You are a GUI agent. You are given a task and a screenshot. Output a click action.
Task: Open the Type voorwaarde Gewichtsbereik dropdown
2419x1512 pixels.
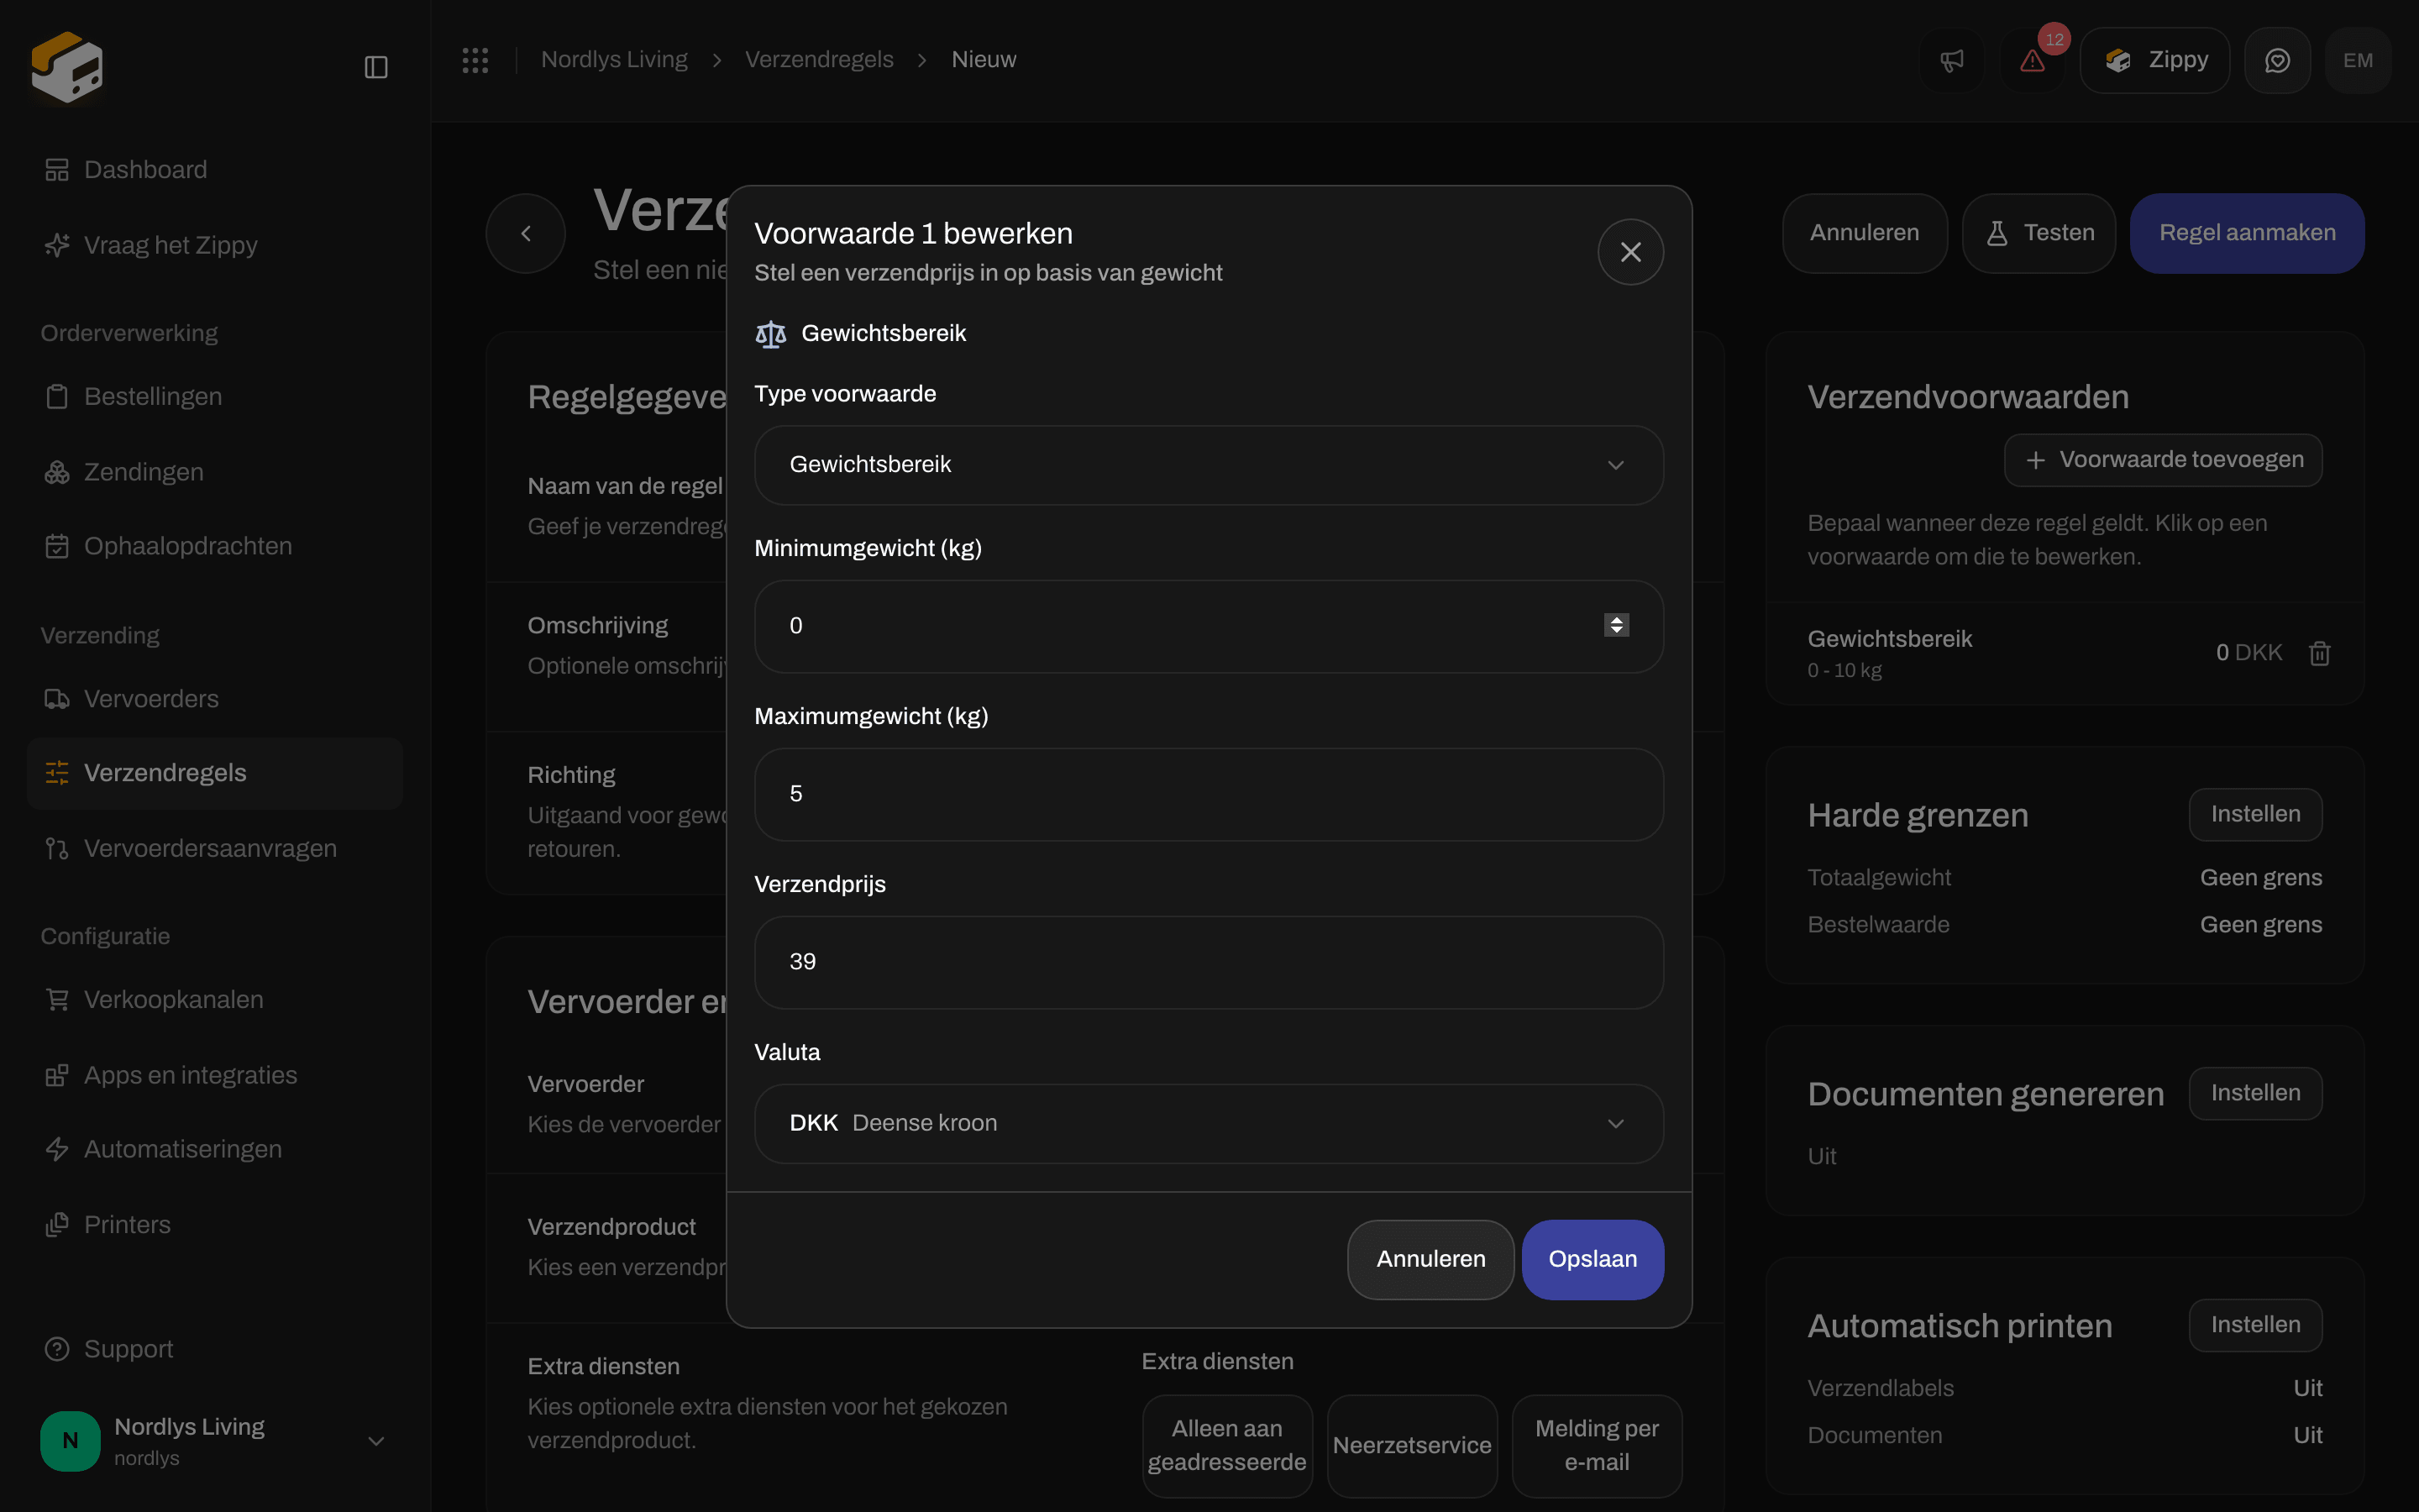tap(1209, 465)
